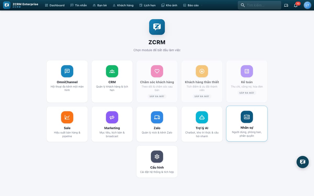314x196 pixels.
Task: Click the text "Chatbot, kho tri thức & câu hỏi nhanh"
Action: click(x=202, y=134)
